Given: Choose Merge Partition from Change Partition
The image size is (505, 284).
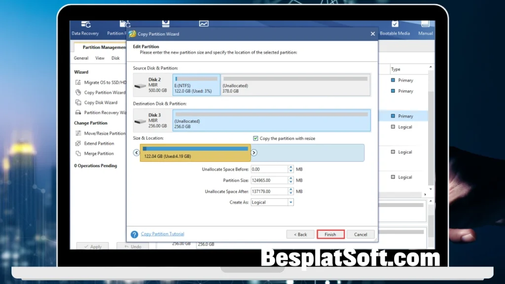Looking at the screenshot, I should pyautogui.click(x=98, y=153).
